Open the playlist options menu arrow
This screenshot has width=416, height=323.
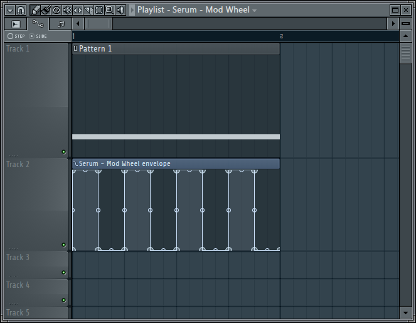10,10
